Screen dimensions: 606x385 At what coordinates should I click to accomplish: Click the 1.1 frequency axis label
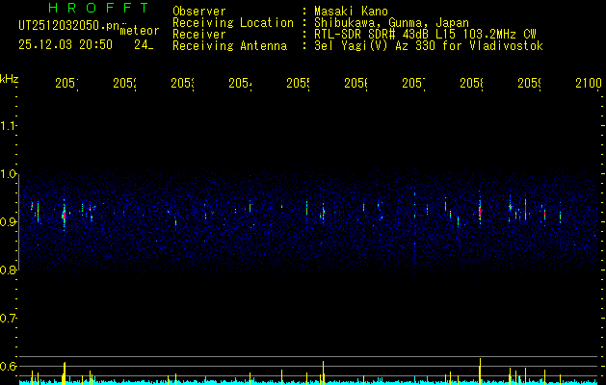coord(9,126)
